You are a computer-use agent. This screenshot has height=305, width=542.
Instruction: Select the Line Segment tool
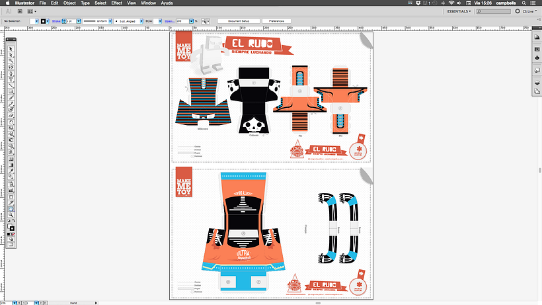(x=11, y=85)
